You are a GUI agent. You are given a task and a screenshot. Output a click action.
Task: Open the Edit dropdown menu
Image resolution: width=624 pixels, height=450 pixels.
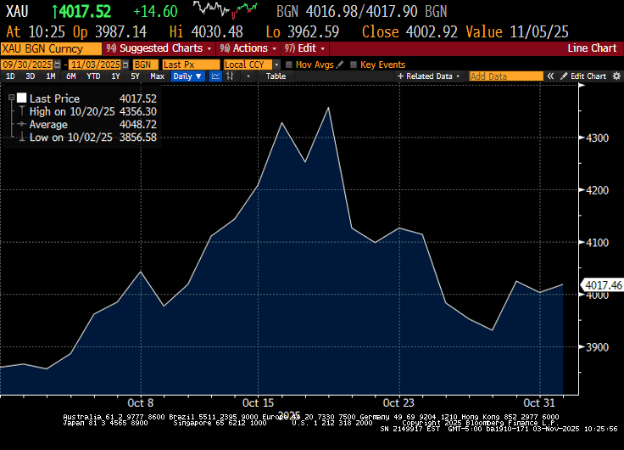pos(305,48)
